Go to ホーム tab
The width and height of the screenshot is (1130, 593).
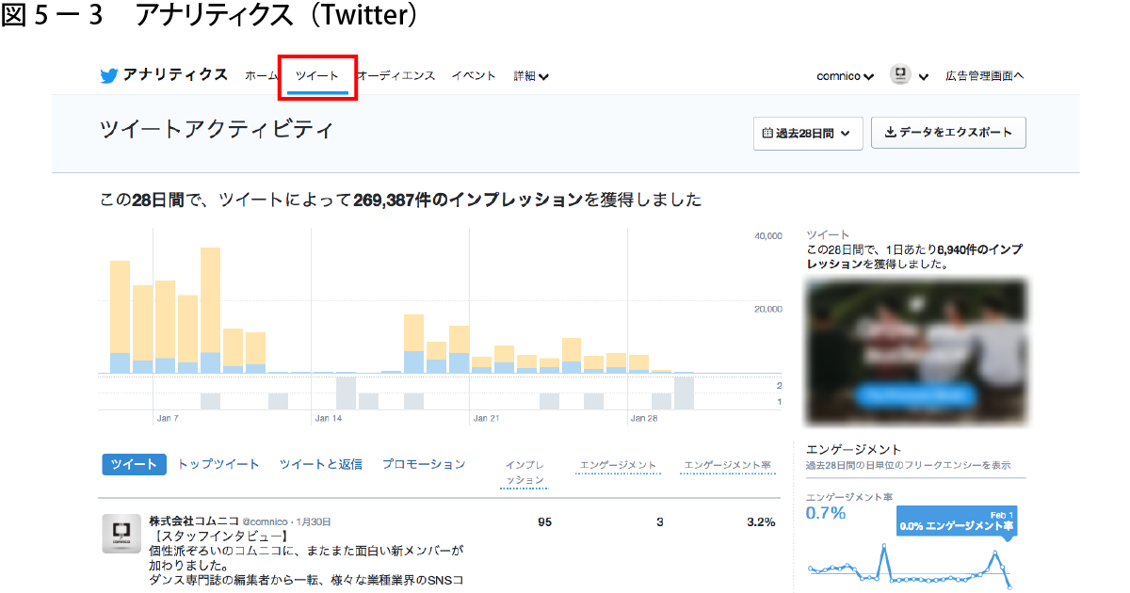tap(261, 76)
